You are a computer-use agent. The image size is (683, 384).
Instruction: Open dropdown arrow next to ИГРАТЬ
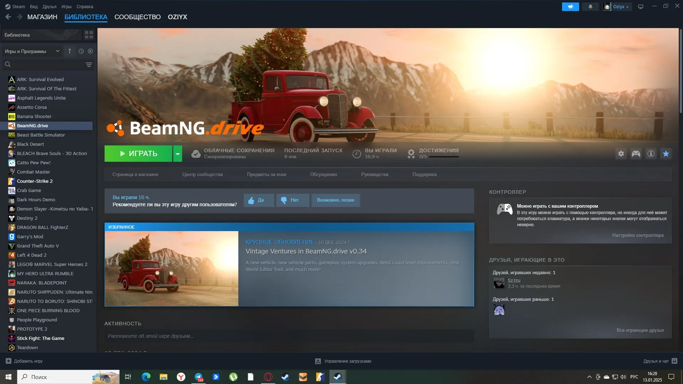[x=178, y=154]
